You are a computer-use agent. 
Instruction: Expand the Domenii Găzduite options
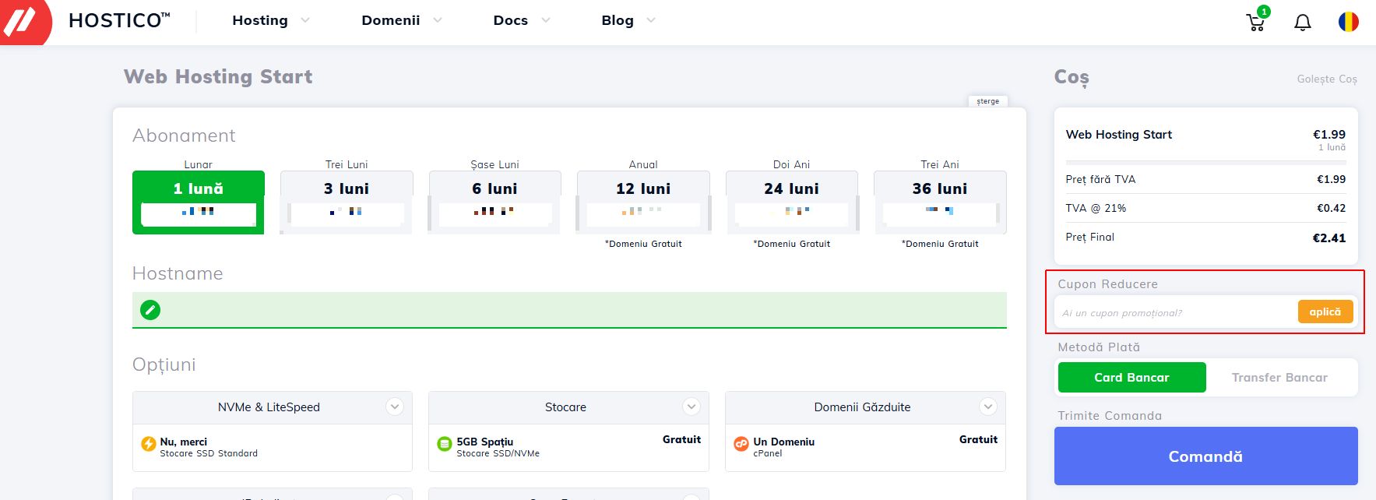[x=987, y=407]
